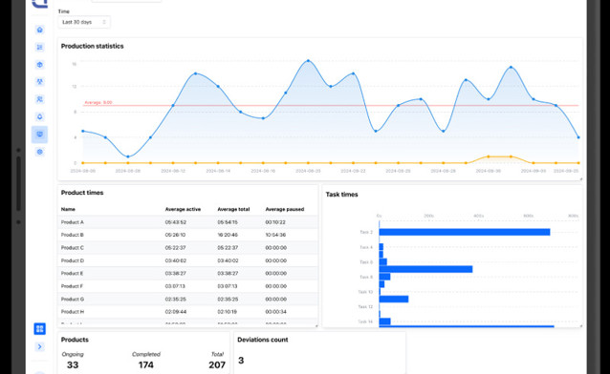Viewport: 610px width, 374px height.
Task: Open the Home icon in sidebar
Action: click(x=40, y=30)
